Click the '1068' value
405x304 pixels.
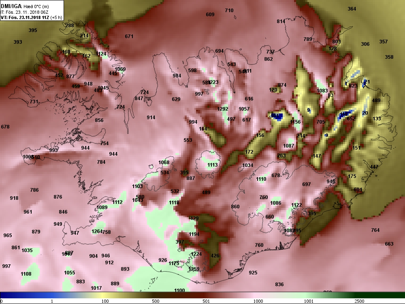pos(164,162)
